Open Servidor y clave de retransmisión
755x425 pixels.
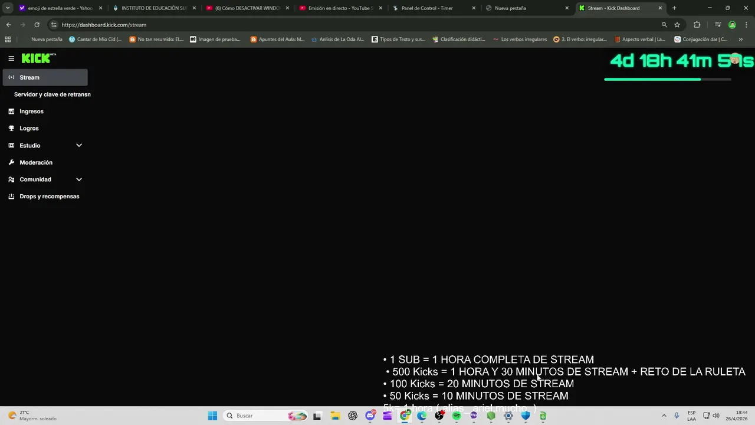tap(52, 94)
